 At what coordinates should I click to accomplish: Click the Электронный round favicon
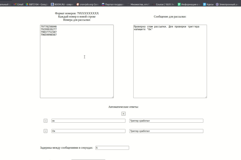click(217, 4)
